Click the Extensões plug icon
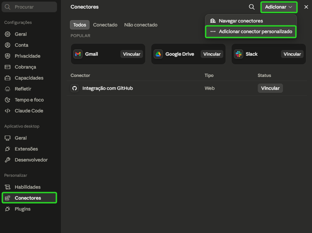 point(8,149)
